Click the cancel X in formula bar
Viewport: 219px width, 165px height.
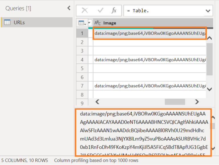[85, 11]
